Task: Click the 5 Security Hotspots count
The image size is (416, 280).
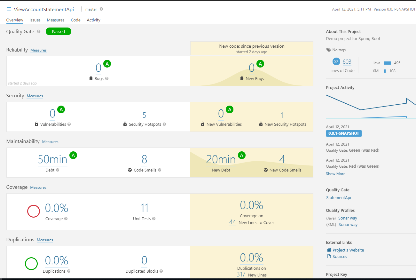Action: click(x=145, y=115)
